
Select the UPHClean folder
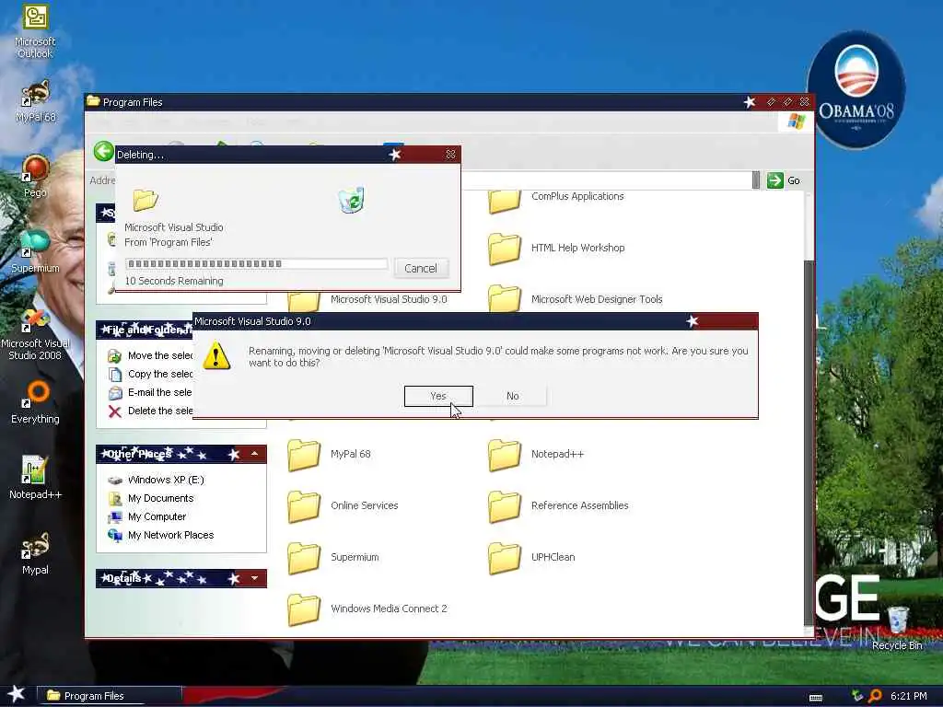tap(531, 557)
